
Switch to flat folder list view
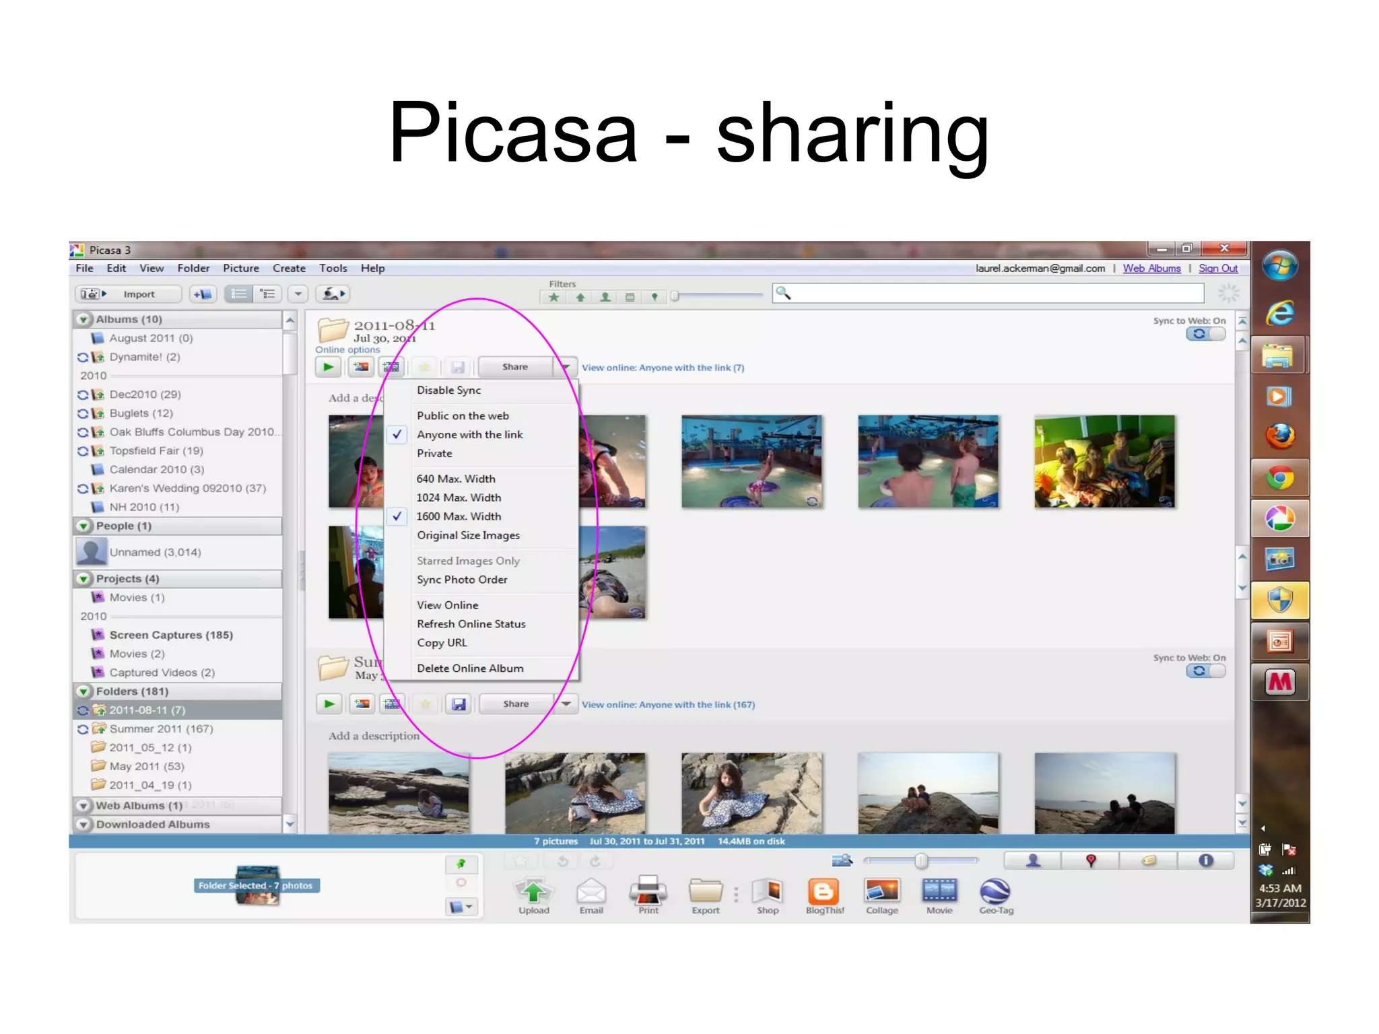(238, 294)
